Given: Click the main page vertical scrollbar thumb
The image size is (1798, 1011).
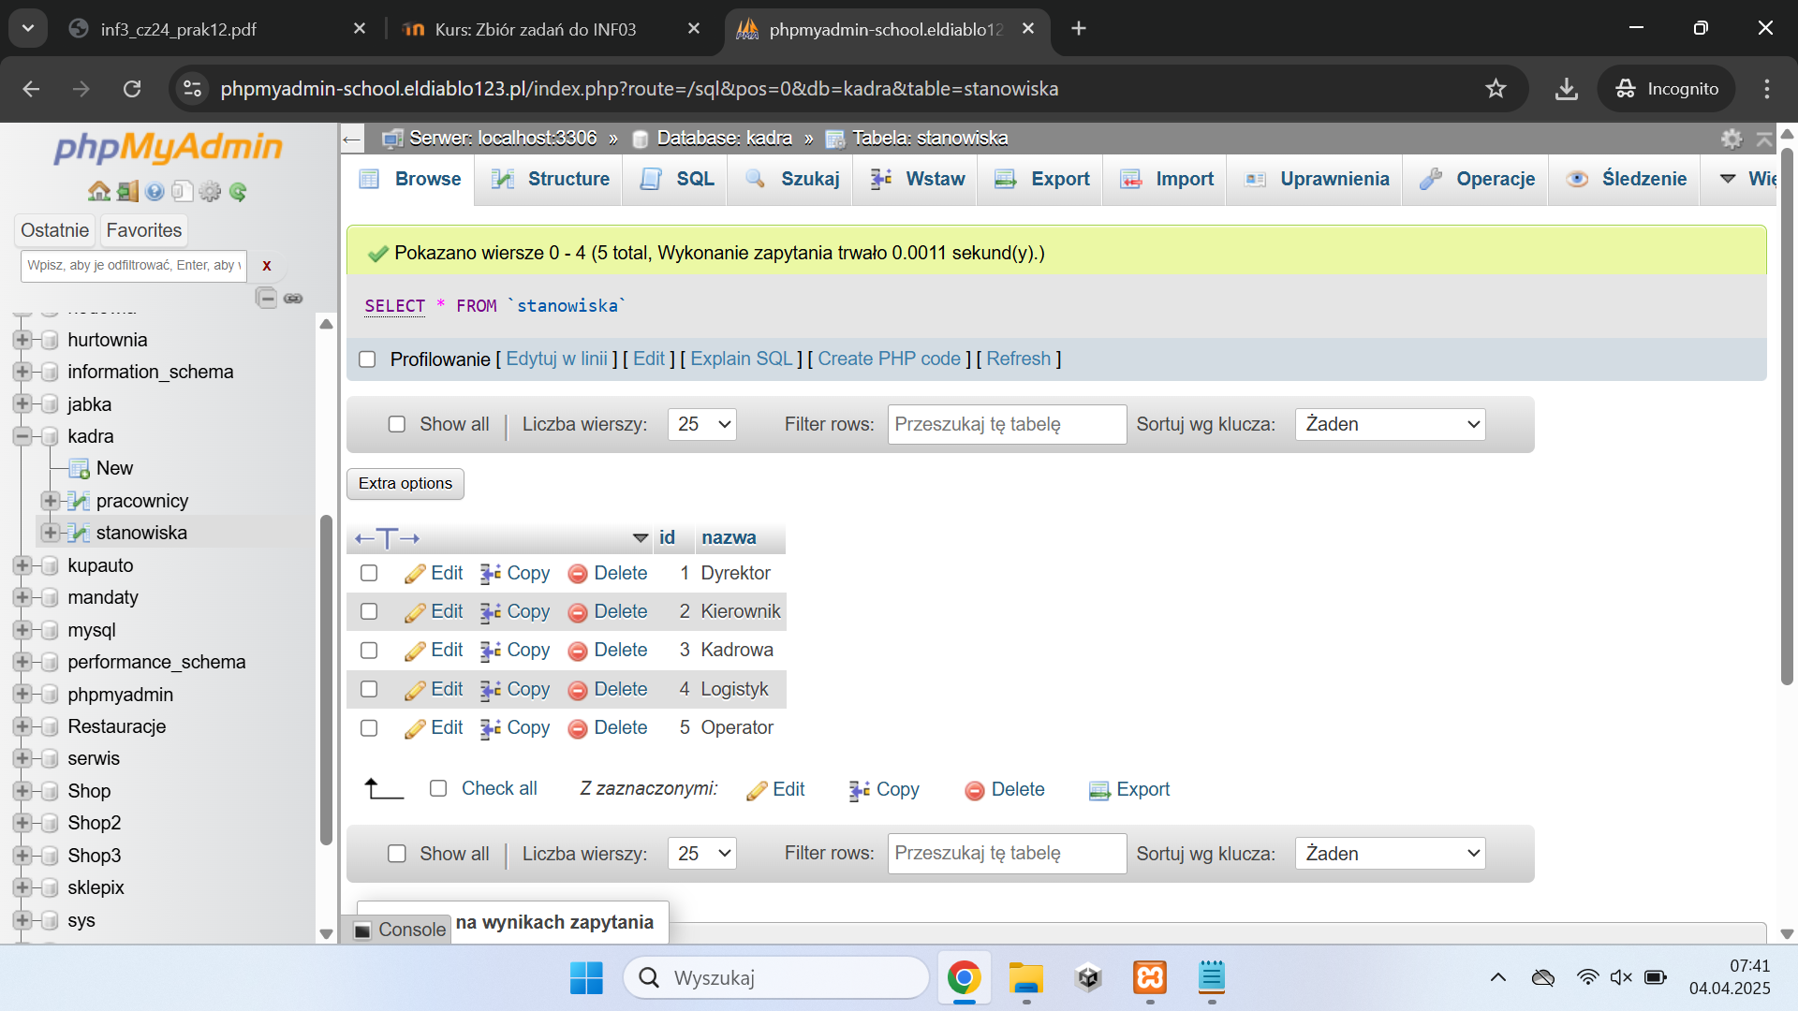Looking at the screenshot, I should coord(1787,417).
